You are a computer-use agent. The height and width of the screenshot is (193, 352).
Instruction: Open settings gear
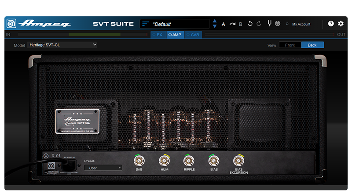pos(341,24)
